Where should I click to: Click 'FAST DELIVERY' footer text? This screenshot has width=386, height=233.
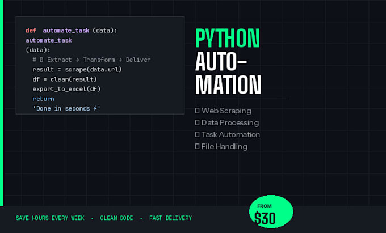tap(171, 218)
